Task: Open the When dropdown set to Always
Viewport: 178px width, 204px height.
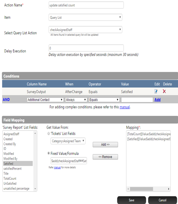Action: [x=76, y=100]
